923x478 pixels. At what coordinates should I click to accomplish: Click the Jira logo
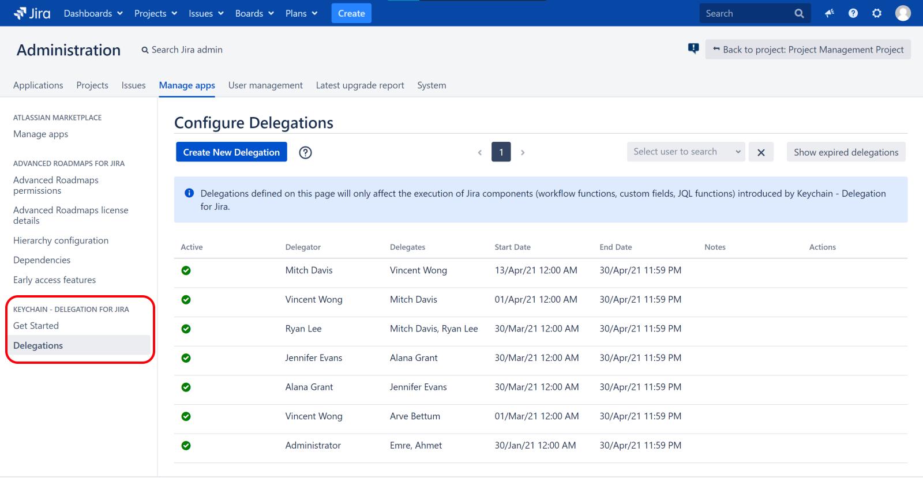pos(32,13)
